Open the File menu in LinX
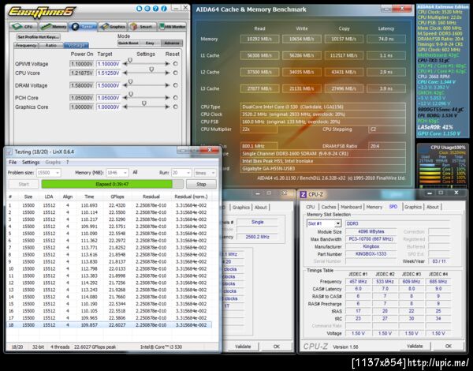 click(x=13, y=163)
